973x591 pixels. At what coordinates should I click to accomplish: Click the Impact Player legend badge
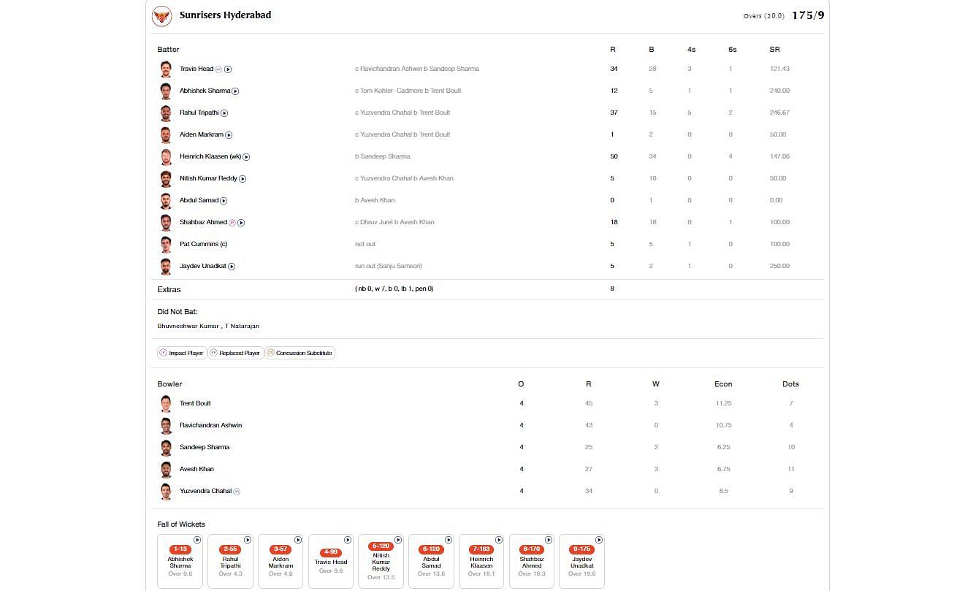coord(182,353)
